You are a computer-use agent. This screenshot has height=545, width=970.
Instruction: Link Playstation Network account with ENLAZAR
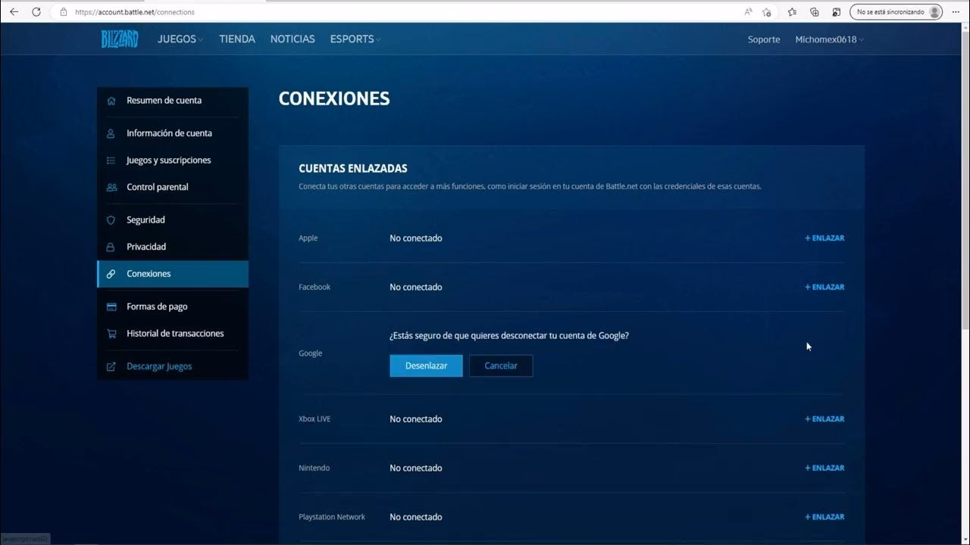click(x=824, y=517)
